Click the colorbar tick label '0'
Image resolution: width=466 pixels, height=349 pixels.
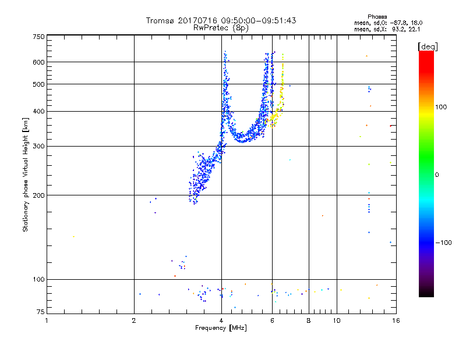436,175
